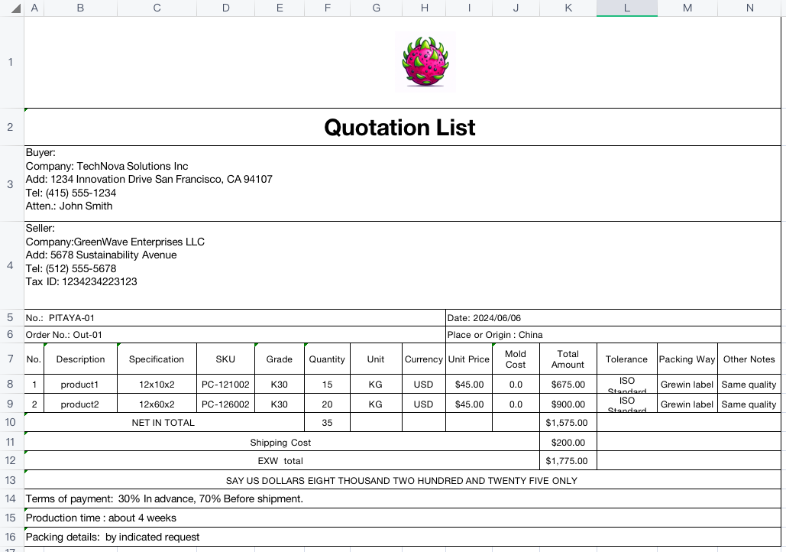Click the Currency header cell

click(x=424, y=359)
